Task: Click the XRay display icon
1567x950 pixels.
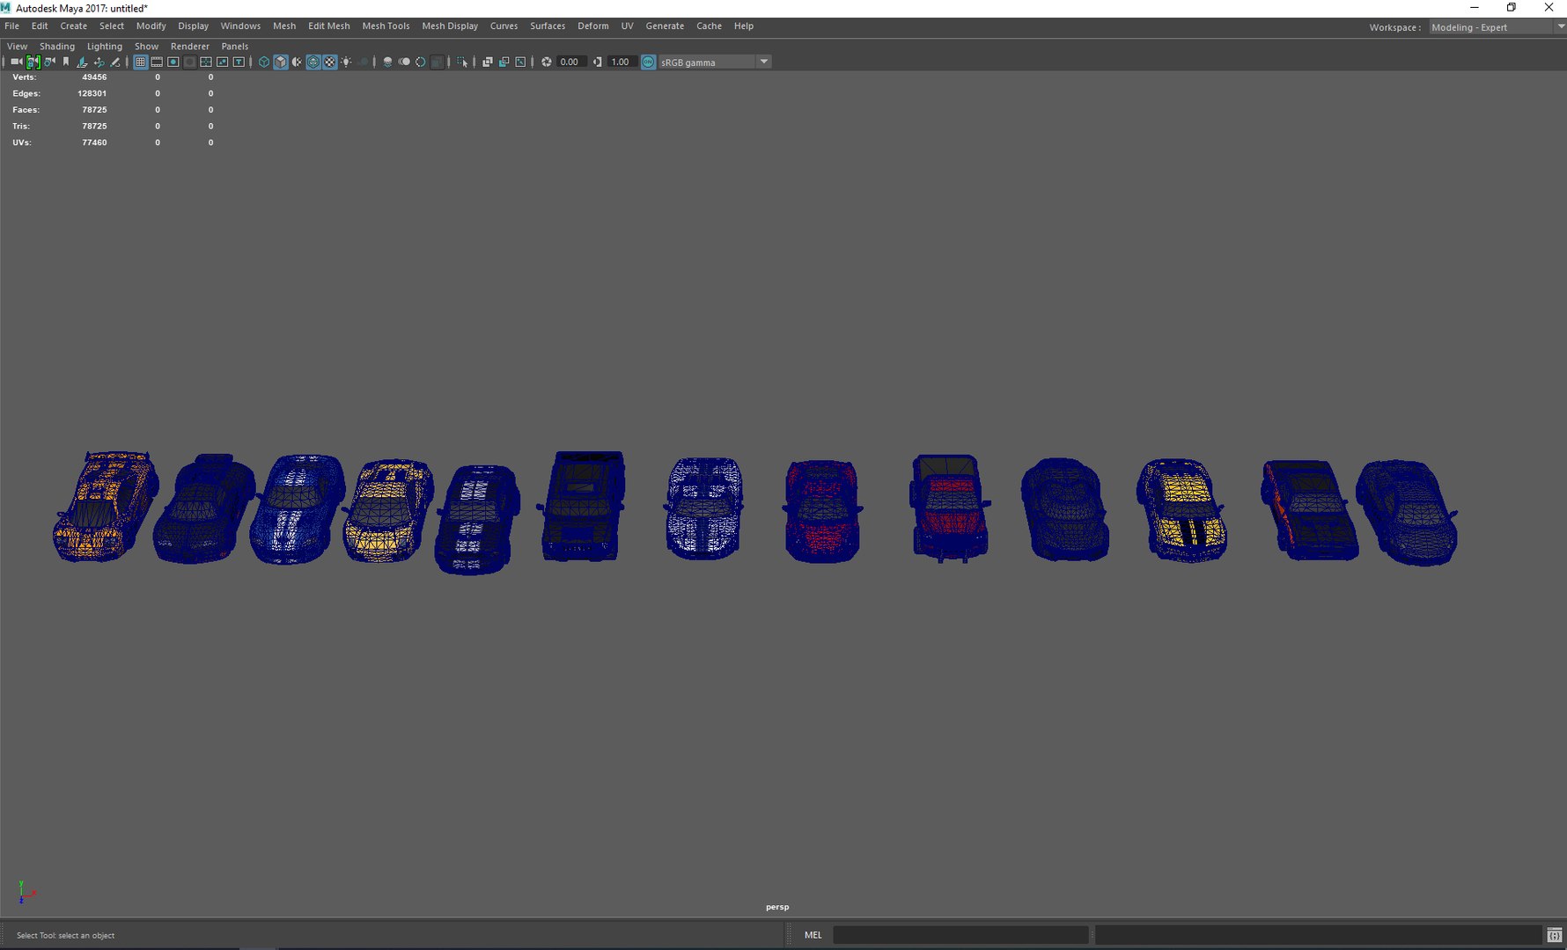Action: pos(487,62)
